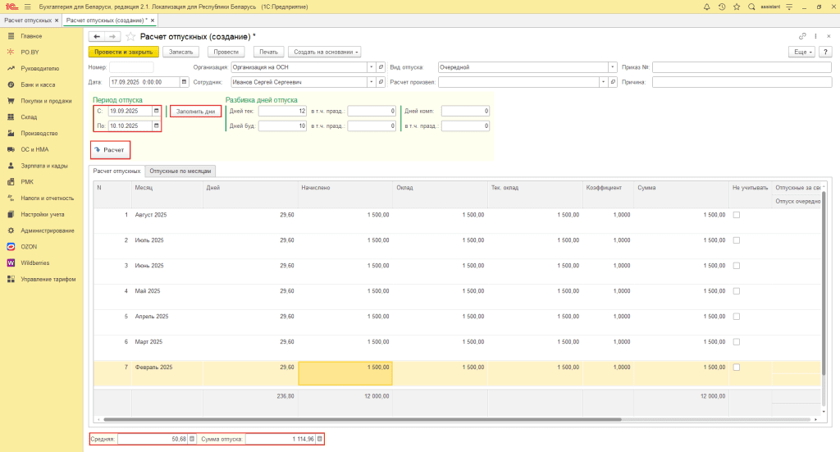Click the copy link icon in document header
Viewport: 840px width, 452px height.
click(802, 37)
